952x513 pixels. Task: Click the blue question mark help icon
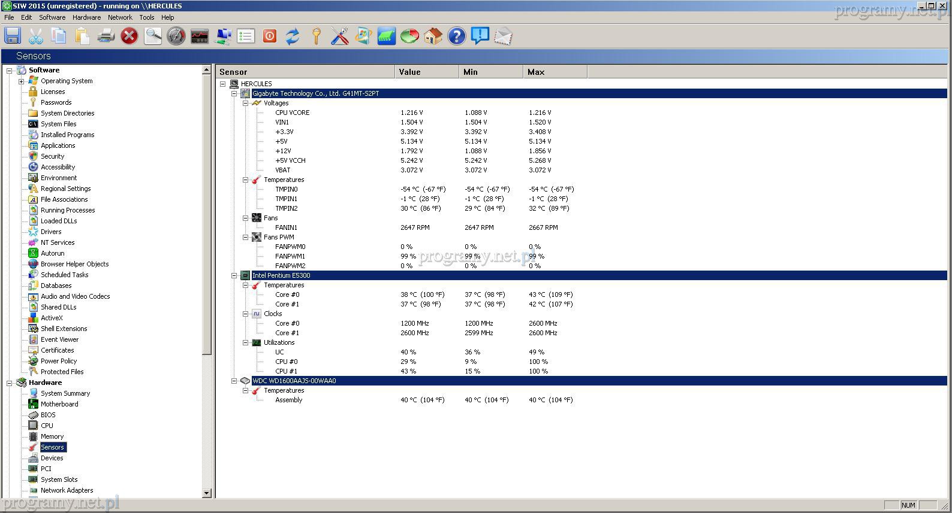tap(456, 37)
